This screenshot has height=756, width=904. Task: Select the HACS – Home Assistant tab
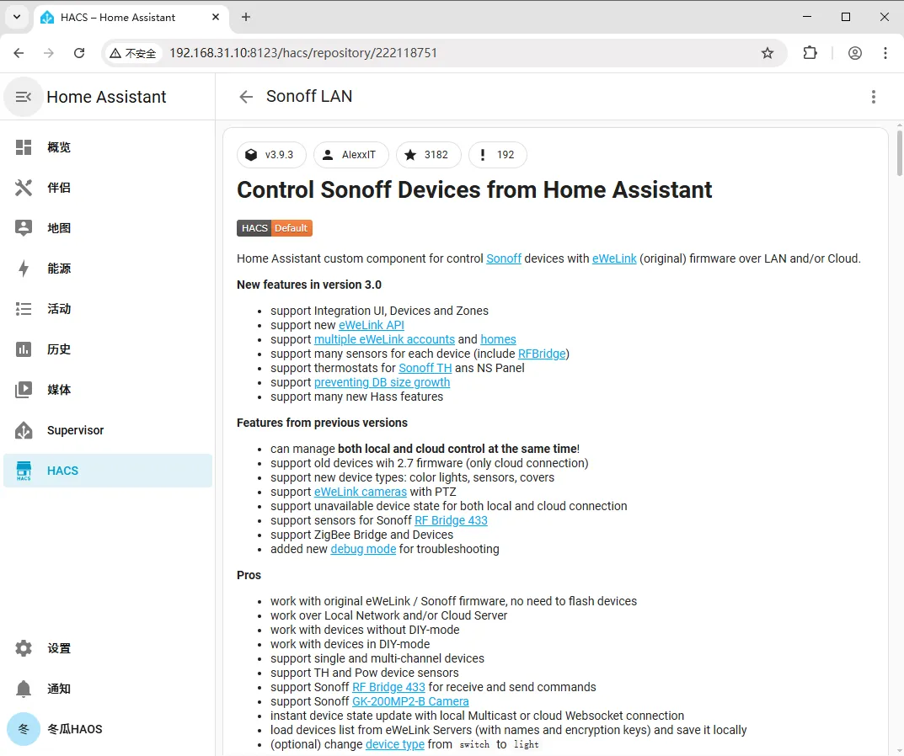click(131, 18)
